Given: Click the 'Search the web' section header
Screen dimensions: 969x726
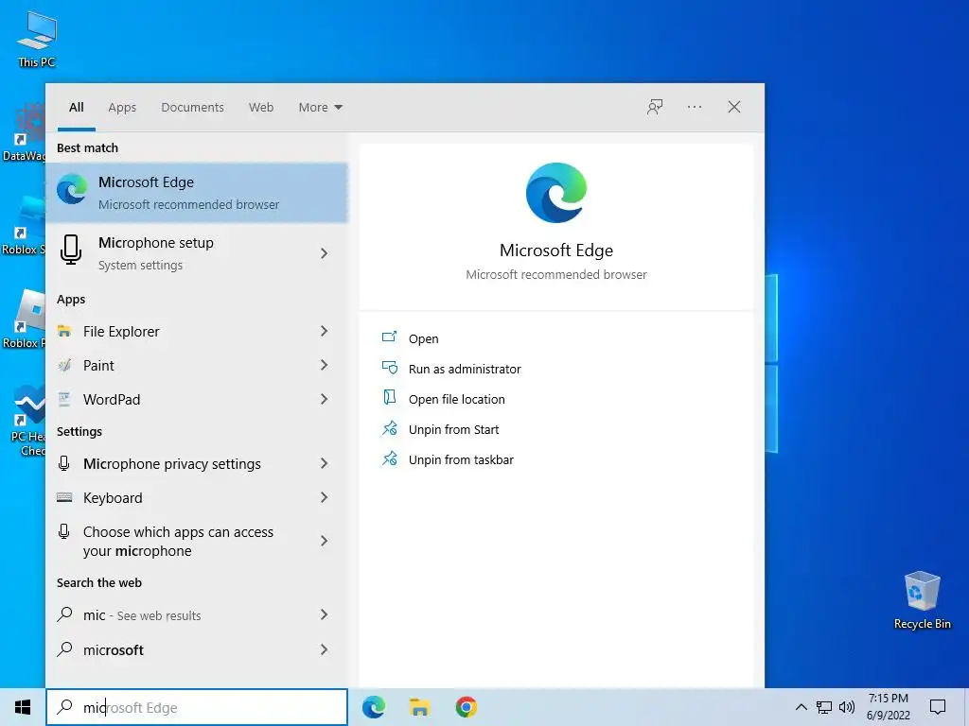Looking at the screenshot, I should tap(98, 582).
